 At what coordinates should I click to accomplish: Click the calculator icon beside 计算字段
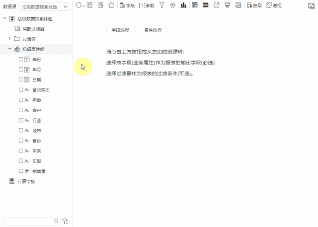[x=12, y=181]
